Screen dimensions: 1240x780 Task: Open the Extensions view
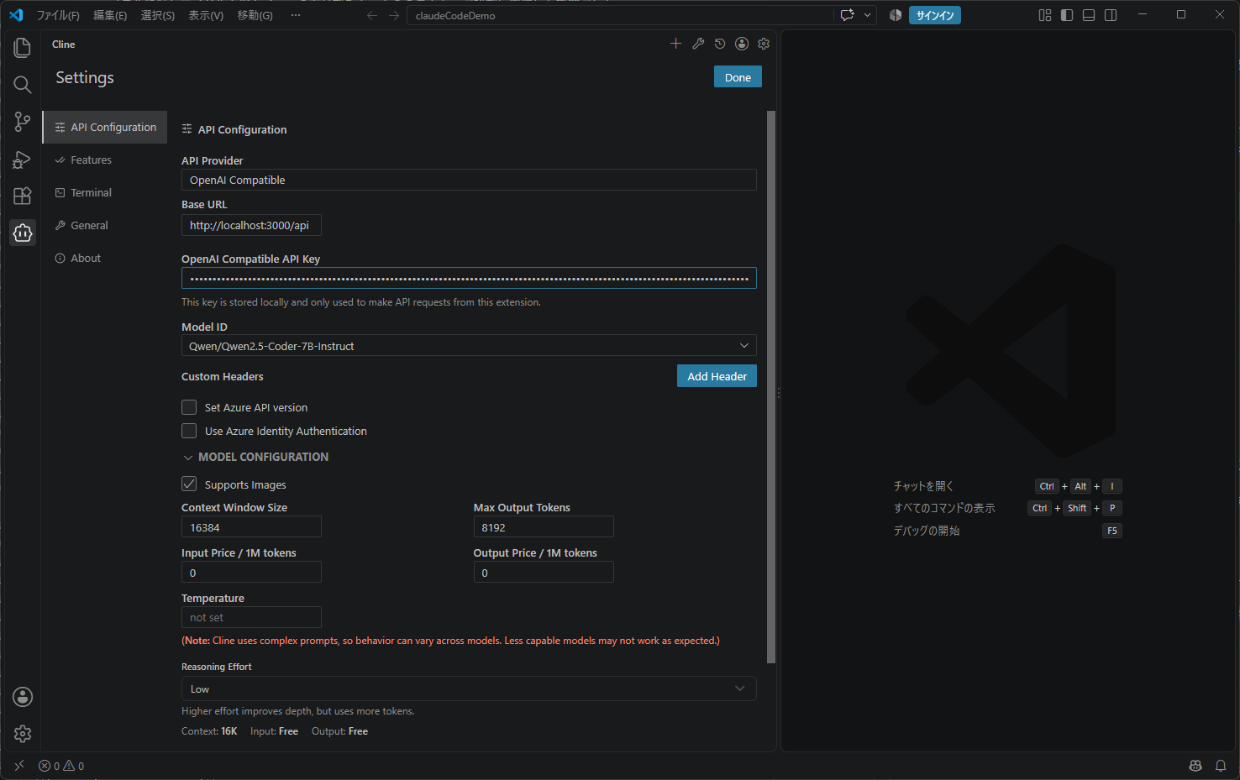tap(23, 196)
